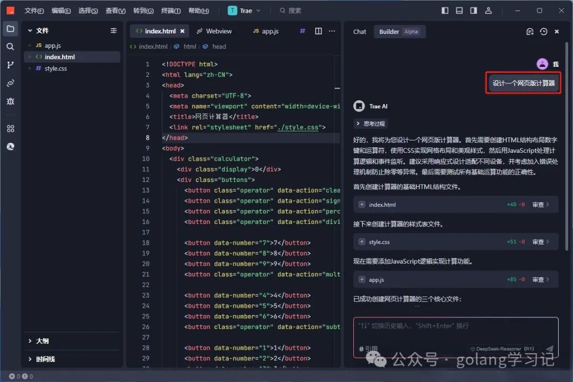Click the #引用 reference button
The image size is (573, 382).
click(368, 349)
